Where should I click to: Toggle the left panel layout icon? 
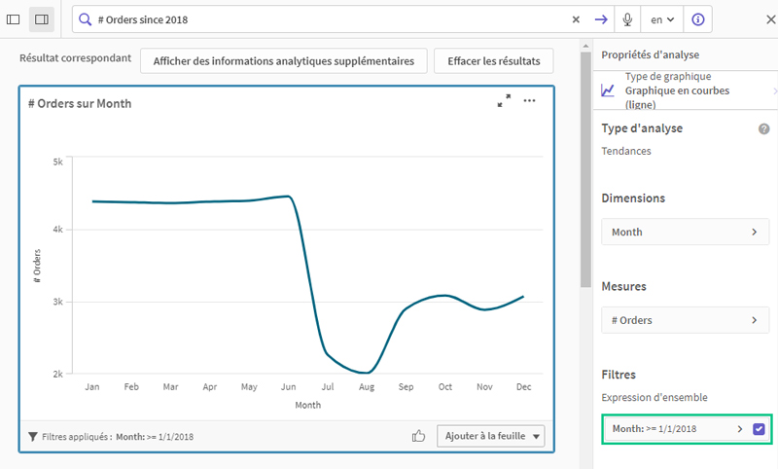[13, 19]
